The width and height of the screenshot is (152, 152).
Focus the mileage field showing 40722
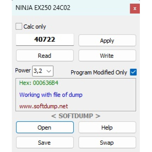[45, 40]
